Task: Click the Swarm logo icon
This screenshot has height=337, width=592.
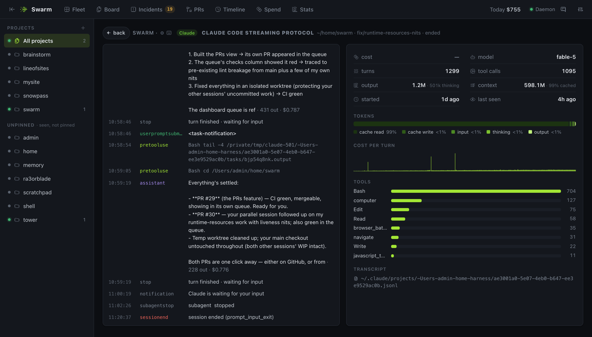Action: [x=24, y=9]
